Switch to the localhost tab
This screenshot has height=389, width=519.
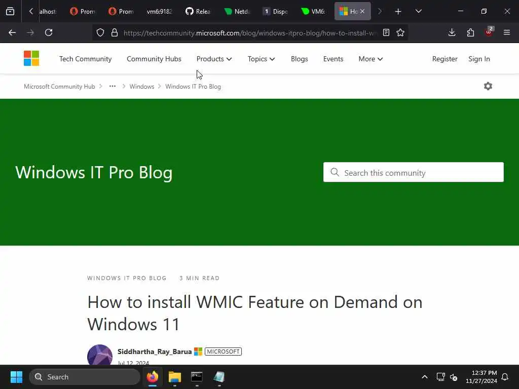(48, 11)
